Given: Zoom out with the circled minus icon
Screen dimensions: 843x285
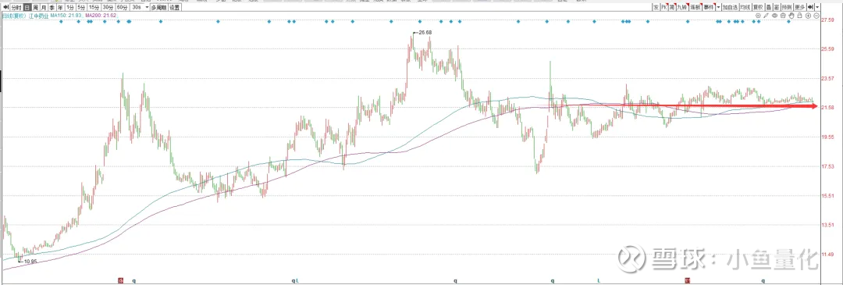Looking at the screenshot, I should (816, 16).
